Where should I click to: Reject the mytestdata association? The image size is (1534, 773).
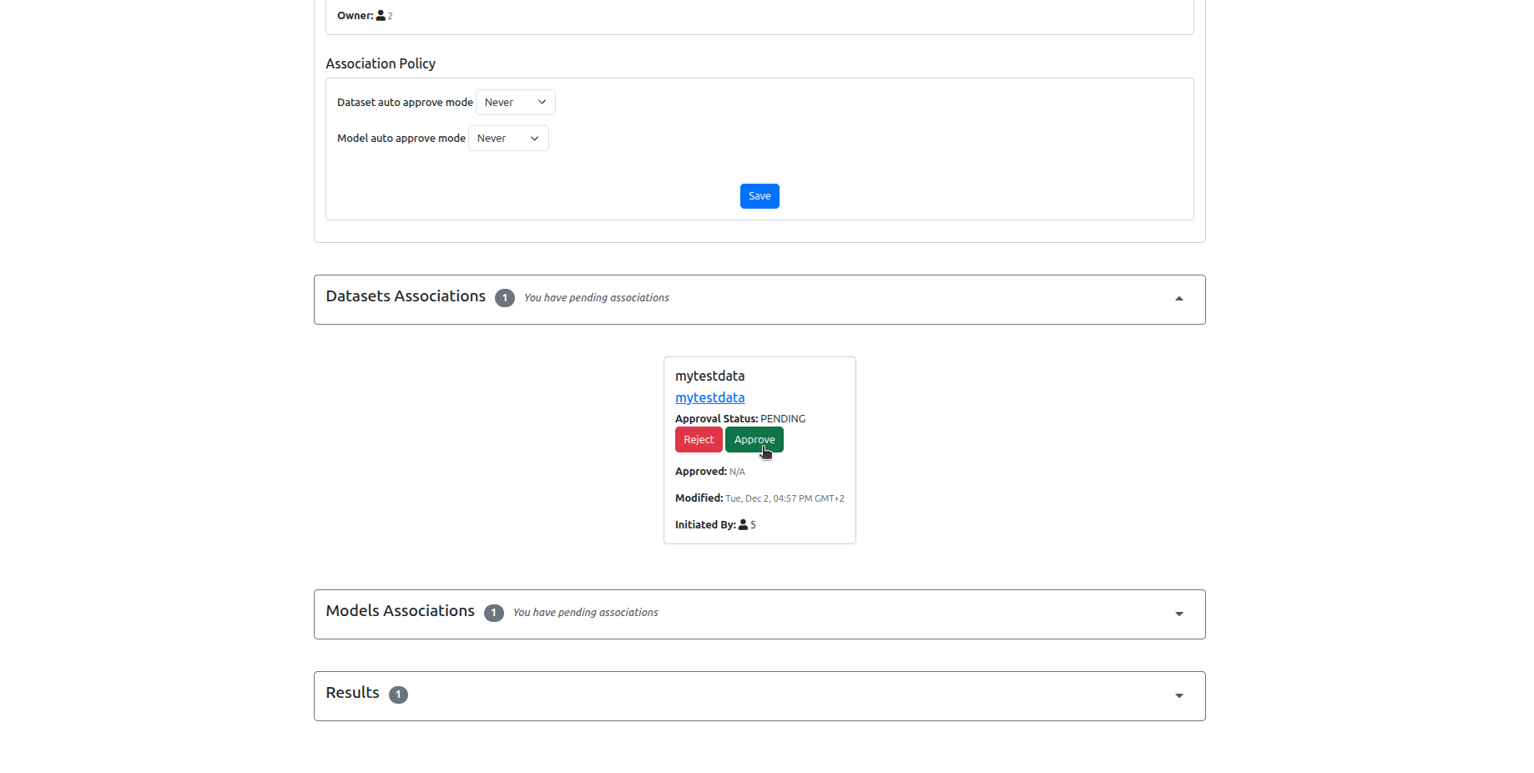coord(699,439)
